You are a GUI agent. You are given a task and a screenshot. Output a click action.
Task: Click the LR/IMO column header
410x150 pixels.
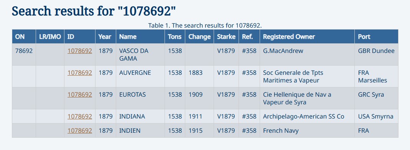(x=50, y=36)
